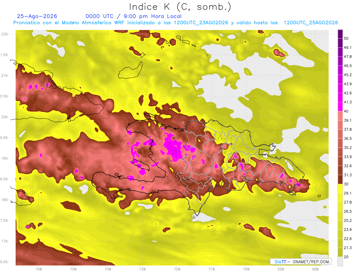Click the colorbar value "47.8"
Image resolution: width=354 pixels, height=273 pixels.
tap(348, 57)
